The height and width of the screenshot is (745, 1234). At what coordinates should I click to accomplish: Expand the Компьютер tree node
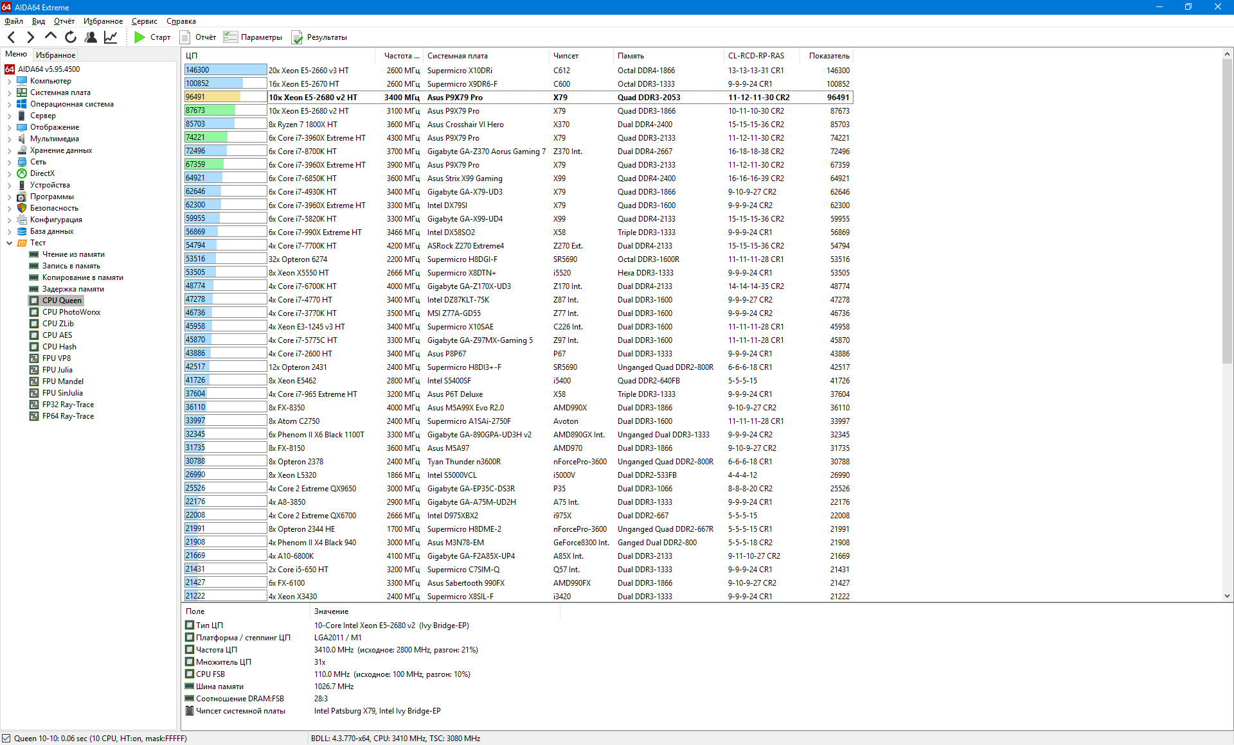[x=9, y=81]
